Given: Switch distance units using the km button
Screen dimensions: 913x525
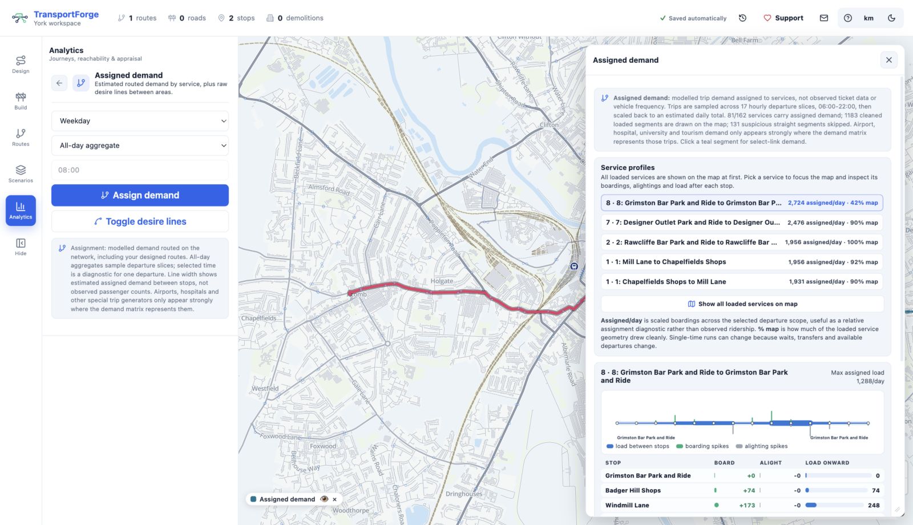Looking at the screenshot, I should (x=868, y=18).
